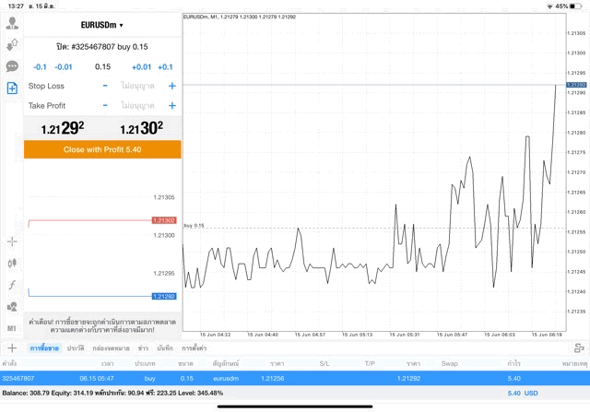Image resolution: width=590 pixels, height=412 pixels.
Task: Decrease Stop Loss with minus button
Action: coord(105,86)
